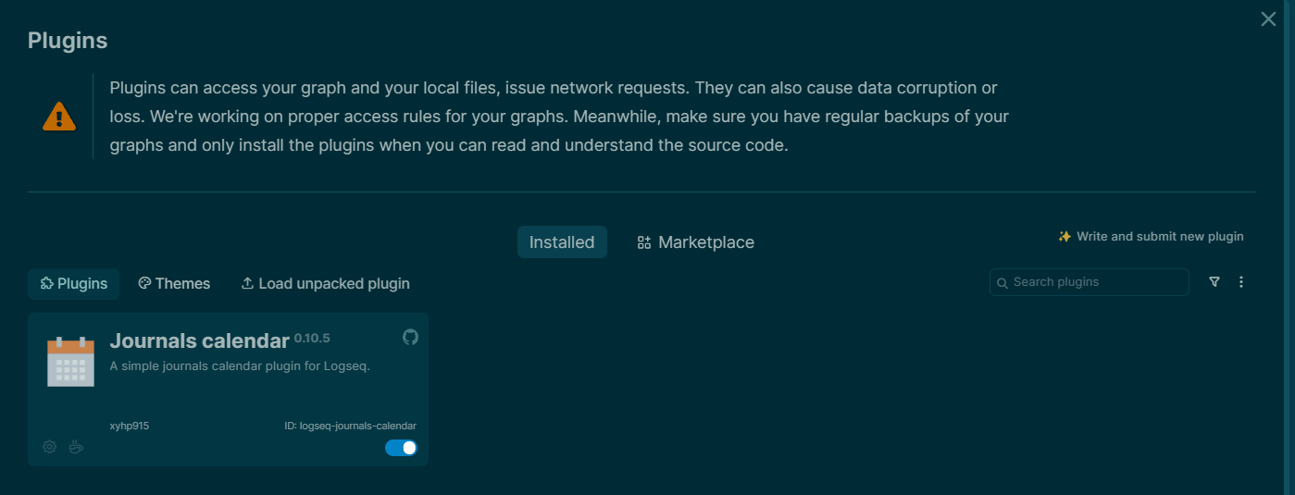
Task: Select the Themes sub-tab
Action: point(174,284)
